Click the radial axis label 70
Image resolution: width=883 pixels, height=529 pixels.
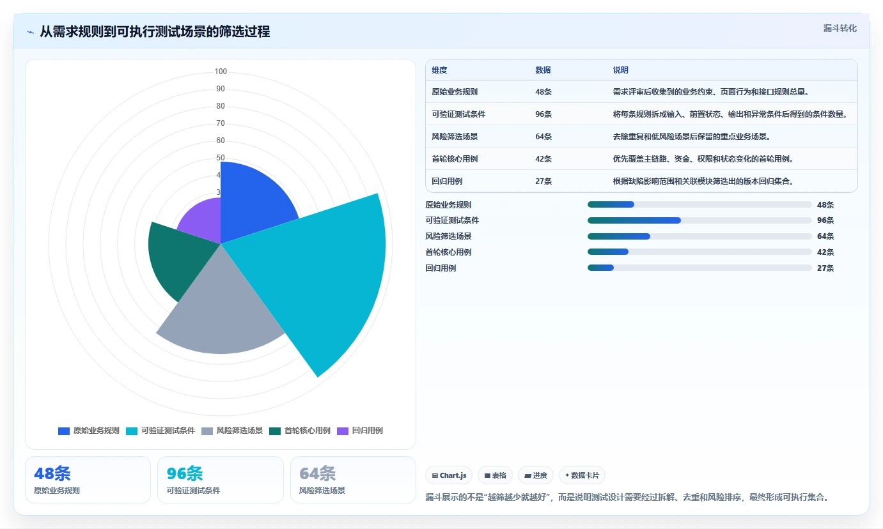pyautogui.click(x=221, y=123)
